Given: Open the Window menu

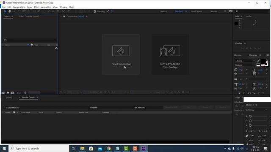Looking at the screenshot, I should pyautogui.click(x=63, y=7).
